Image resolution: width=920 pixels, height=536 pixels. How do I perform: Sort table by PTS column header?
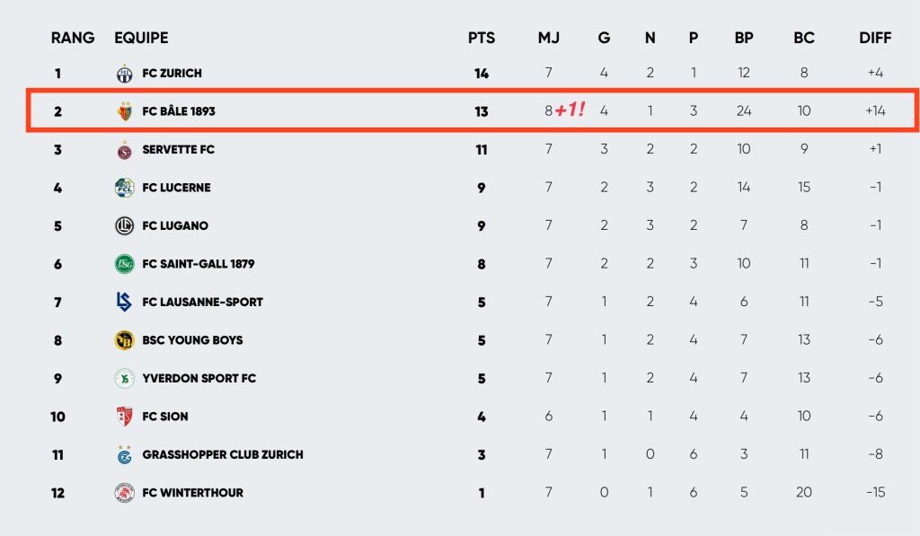tap(482, 38)
